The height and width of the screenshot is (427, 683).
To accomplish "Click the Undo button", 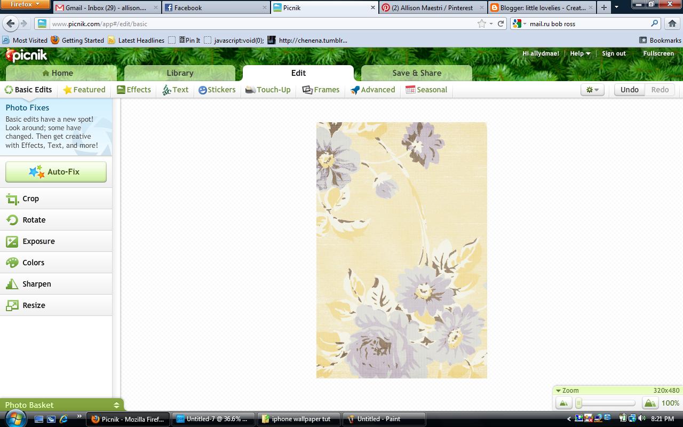I will point(629,90).
